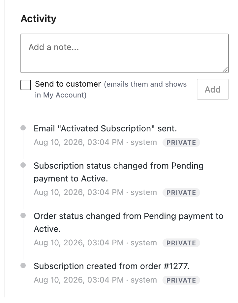Screen dimensions: 238x303
Task: Open the Subscription created from order #1277 entry
Action: click(x=111, y=266)
